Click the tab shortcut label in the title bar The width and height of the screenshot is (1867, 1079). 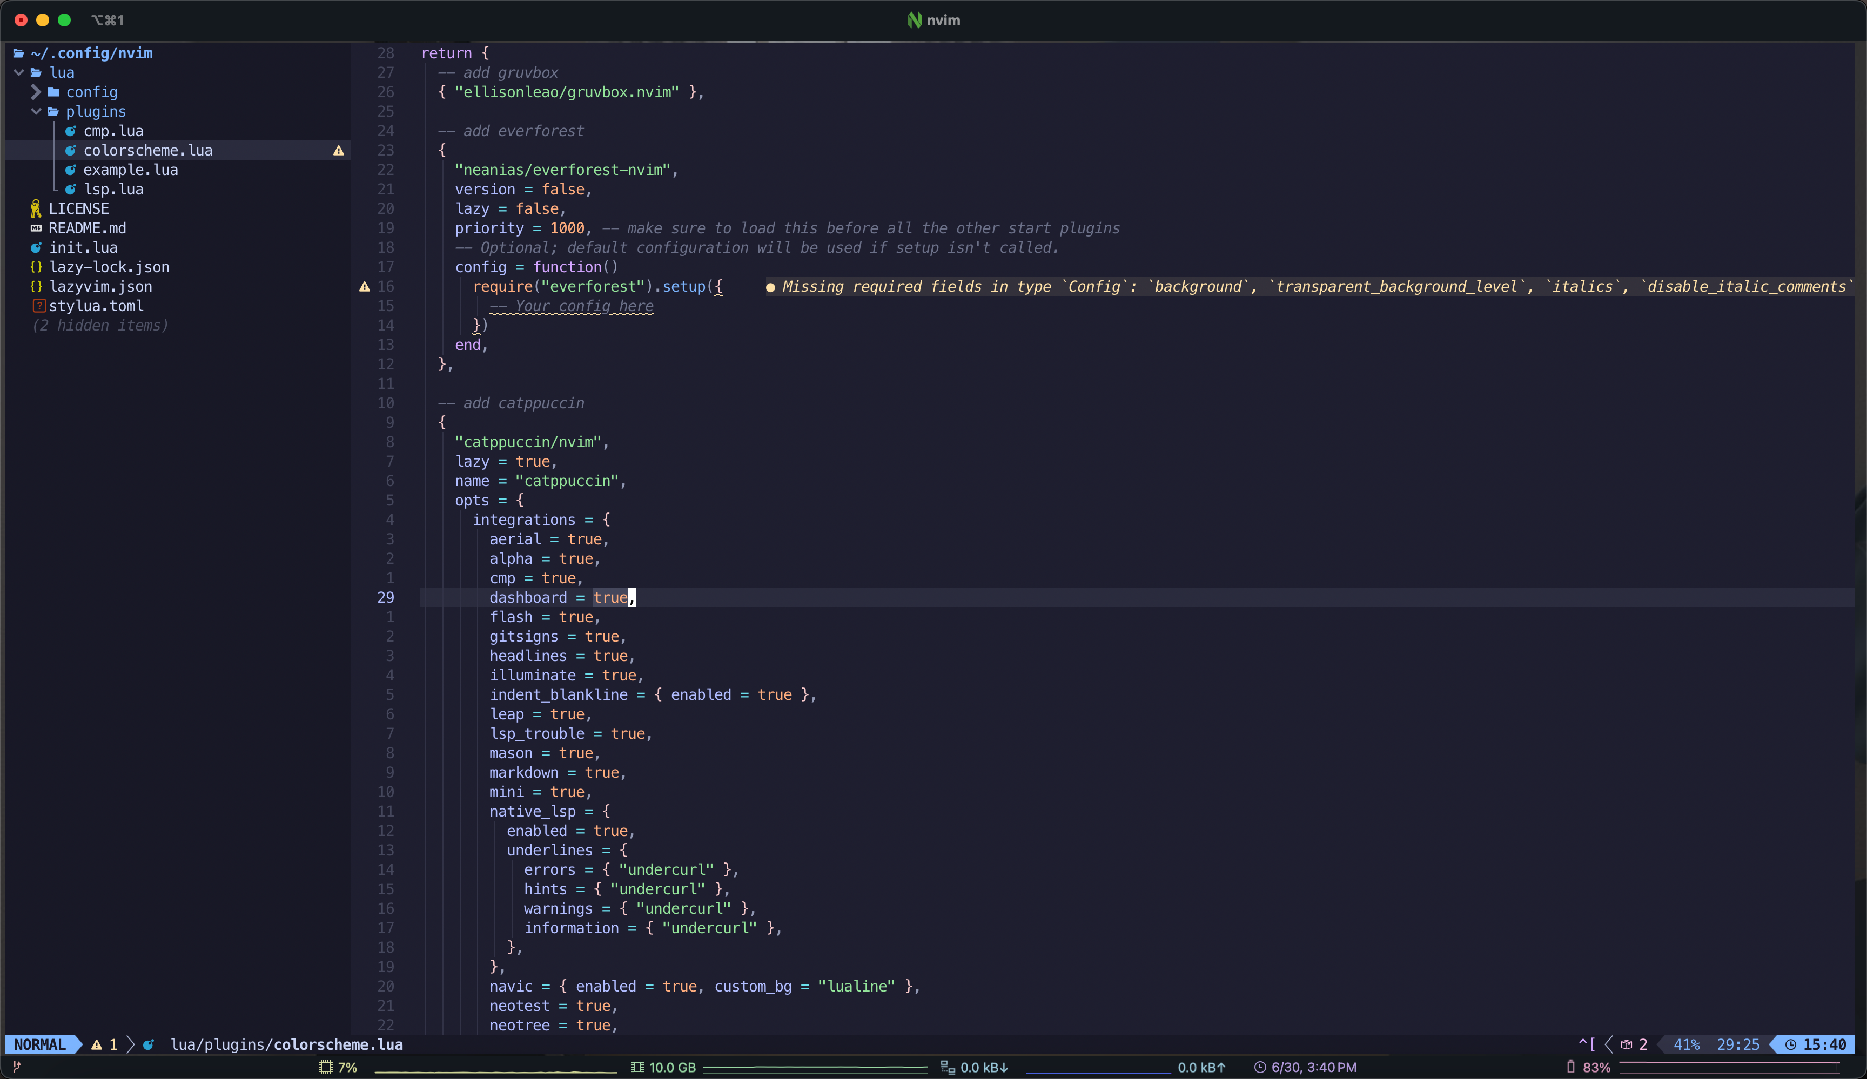coord(108,20)
